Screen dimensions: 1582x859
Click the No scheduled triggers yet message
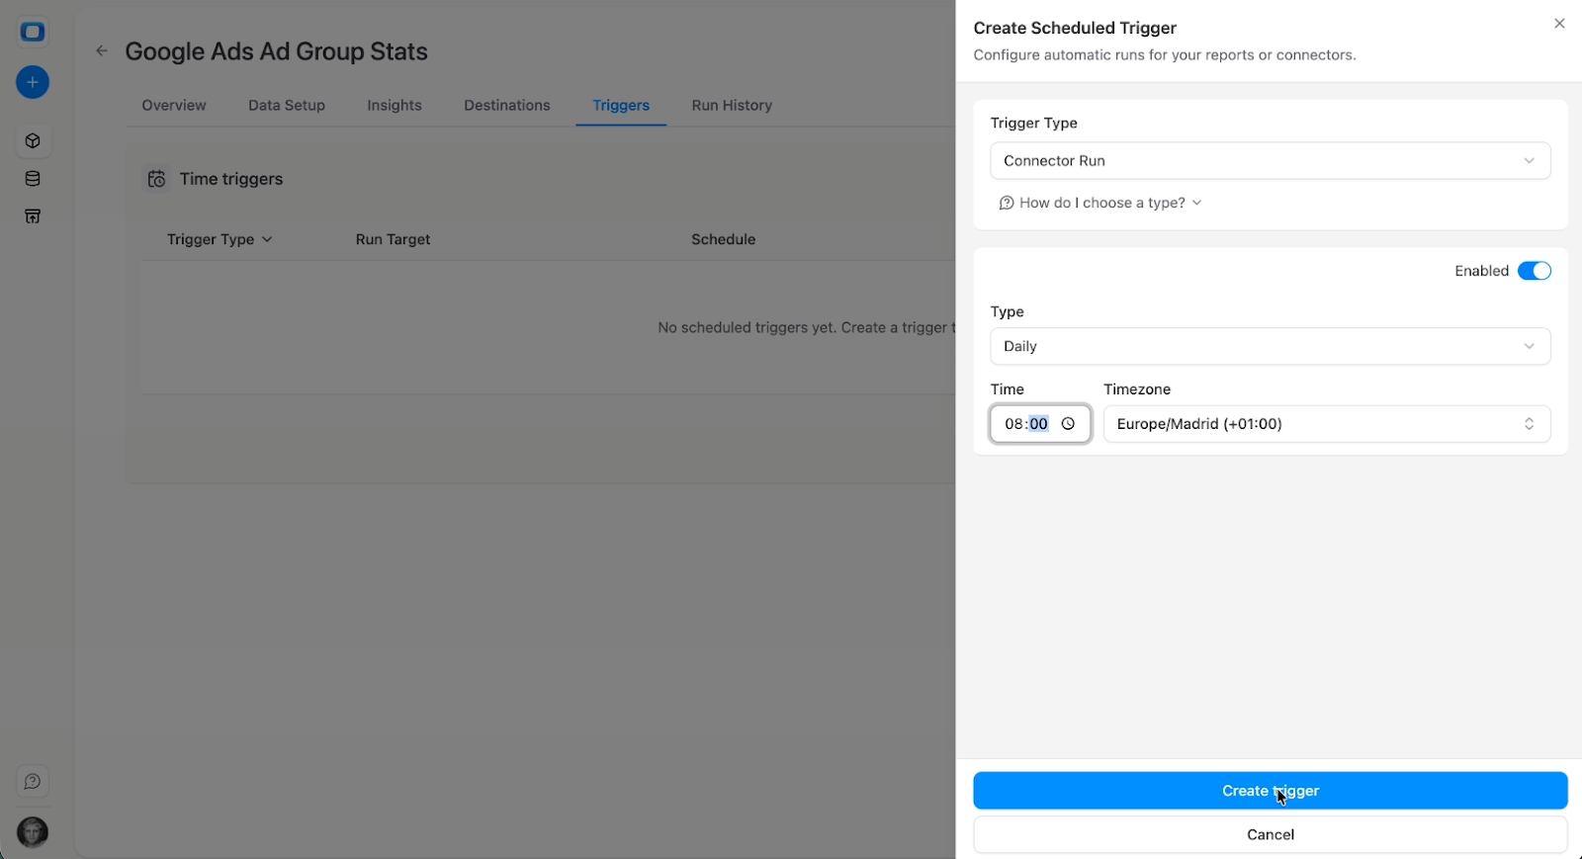coord(806,327)
